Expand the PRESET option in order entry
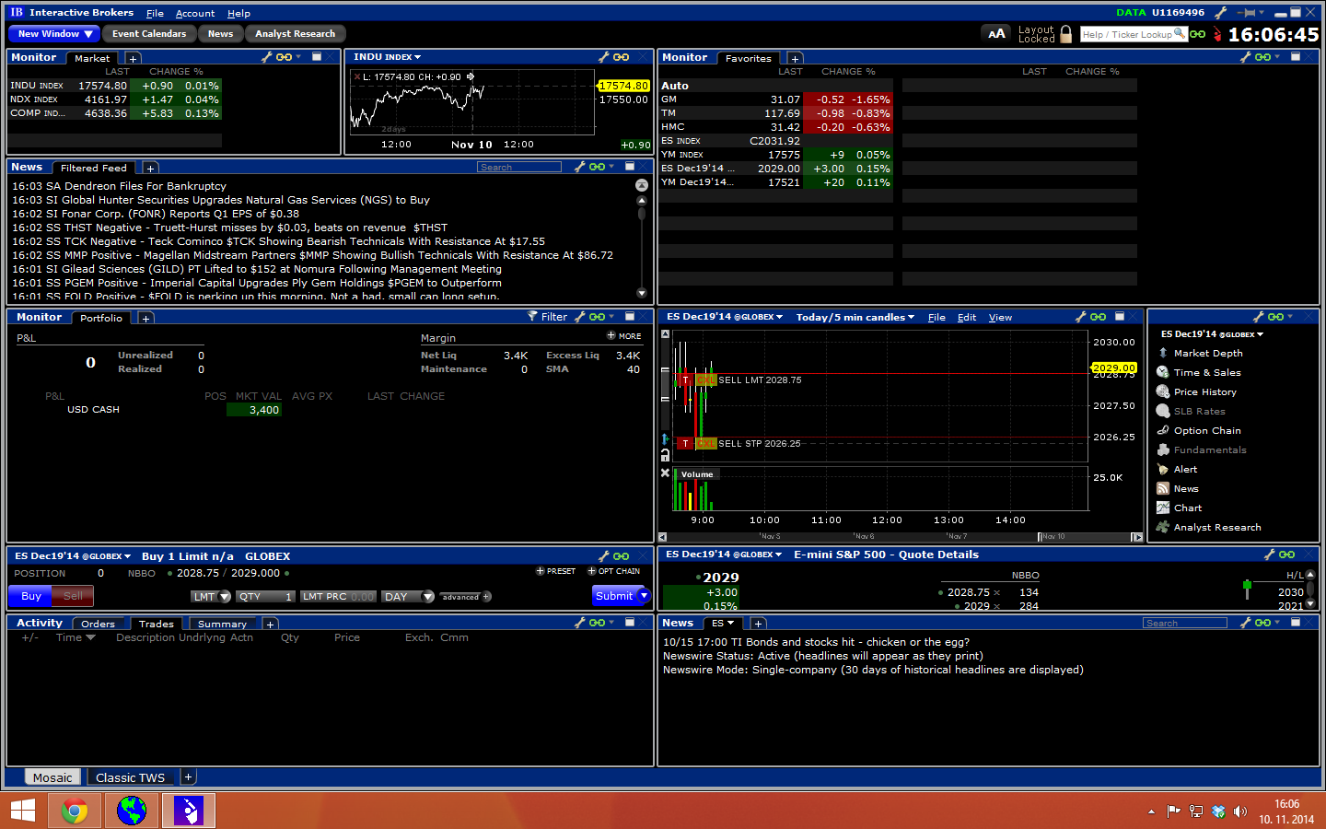Screen dimensions: 1326x829 (555, 571)
